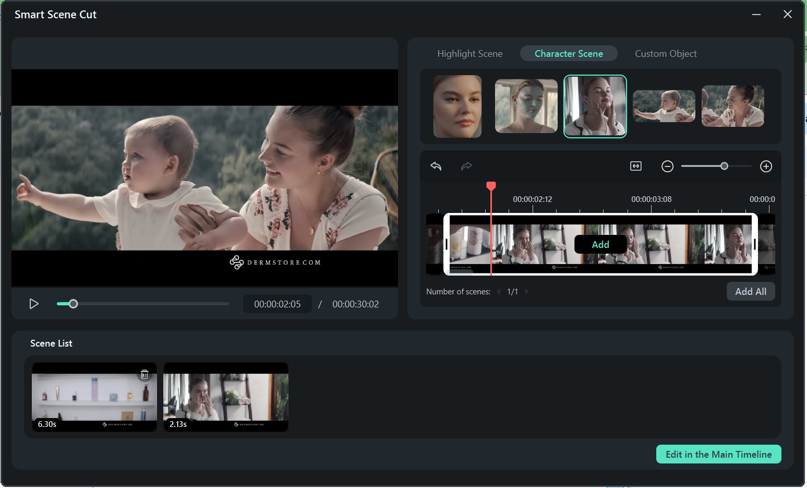Select the green face mask character thumbnail
807x488 pixels.
pos(526,106)
